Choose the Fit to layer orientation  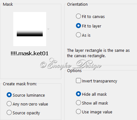pos(78,26)
